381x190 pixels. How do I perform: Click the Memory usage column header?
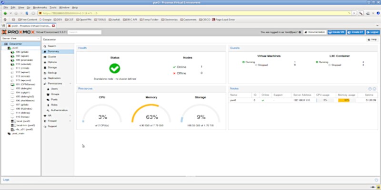tap(347, 95)
